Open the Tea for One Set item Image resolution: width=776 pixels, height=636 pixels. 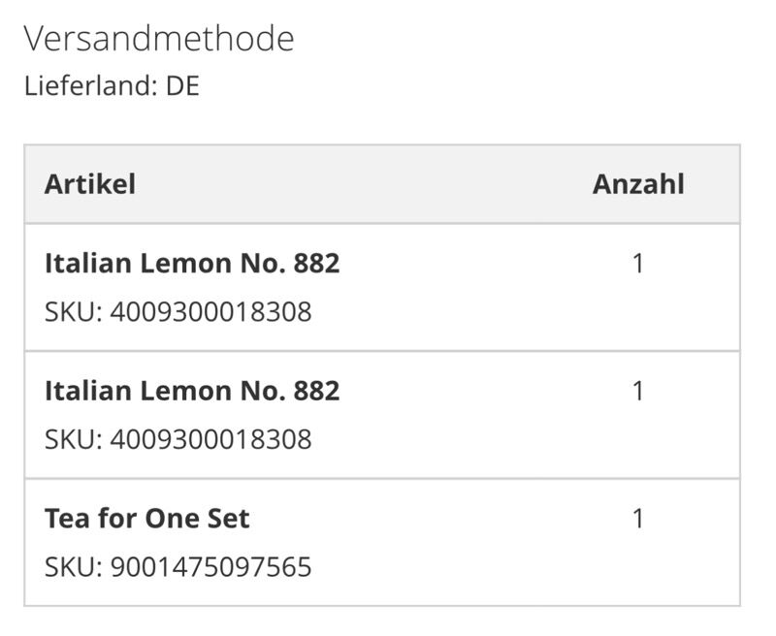tap(147, 519)
